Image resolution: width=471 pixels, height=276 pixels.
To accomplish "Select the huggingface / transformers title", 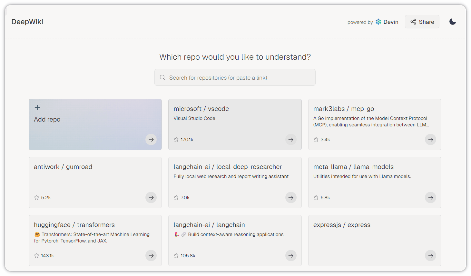I will tap(74, 225).
